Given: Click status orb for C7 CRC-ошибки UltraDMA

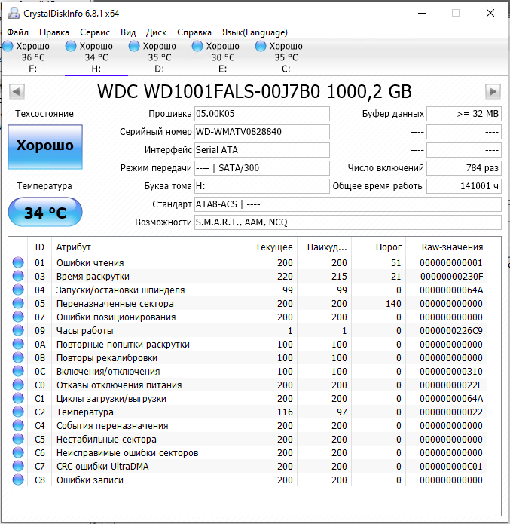Looking at the screenshot, I should tap(18, 466).
